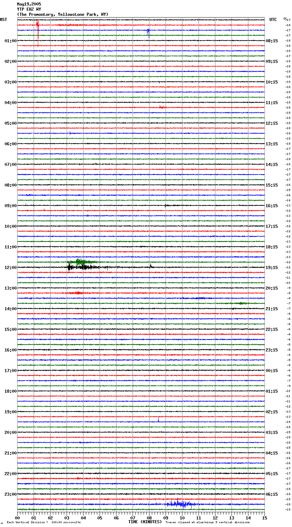Viewport: 292px width, 527px height.
Task: Click the 10 minute tick label
Action: click(182, 518)
